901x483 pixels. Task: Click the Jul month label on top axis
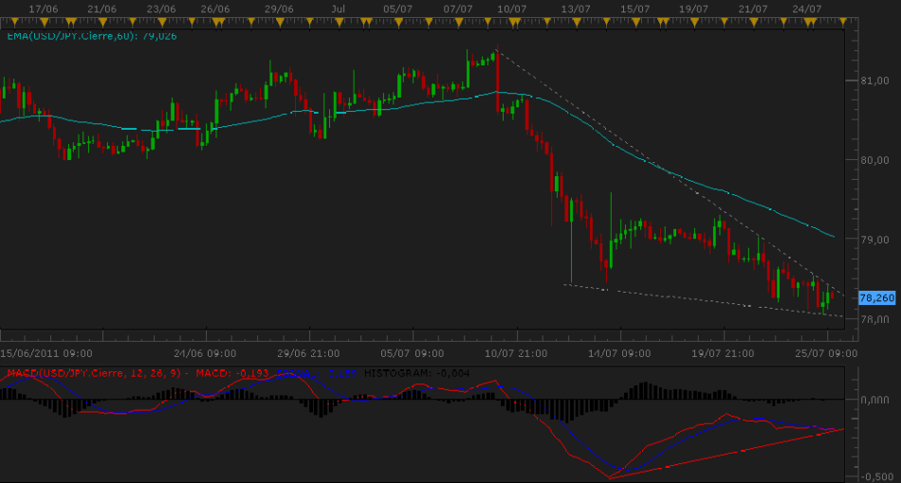click(x=339, y=8)
